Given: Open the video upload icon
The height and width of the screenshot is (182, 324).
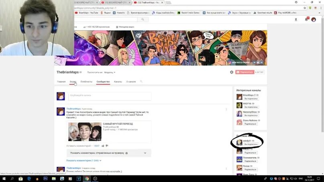Looking at the screenshot, I should [x=295, y=19].
